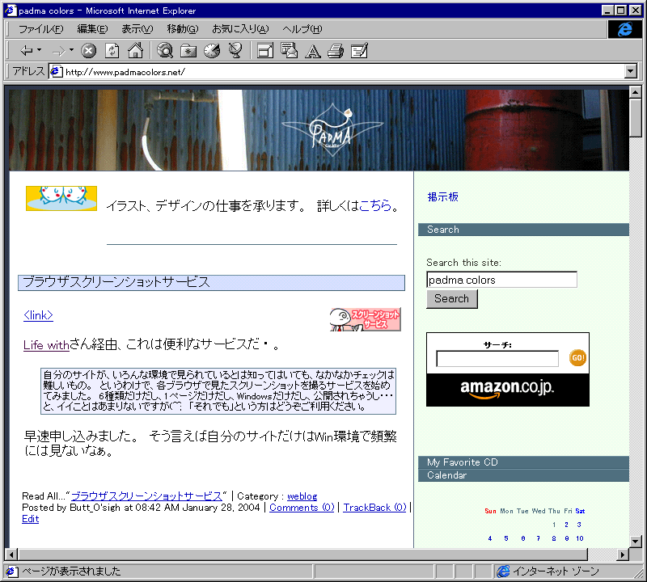Open the Forward button history dropdown arrow
The height and width of the screenshot is (582, 647).
[71, 50]
